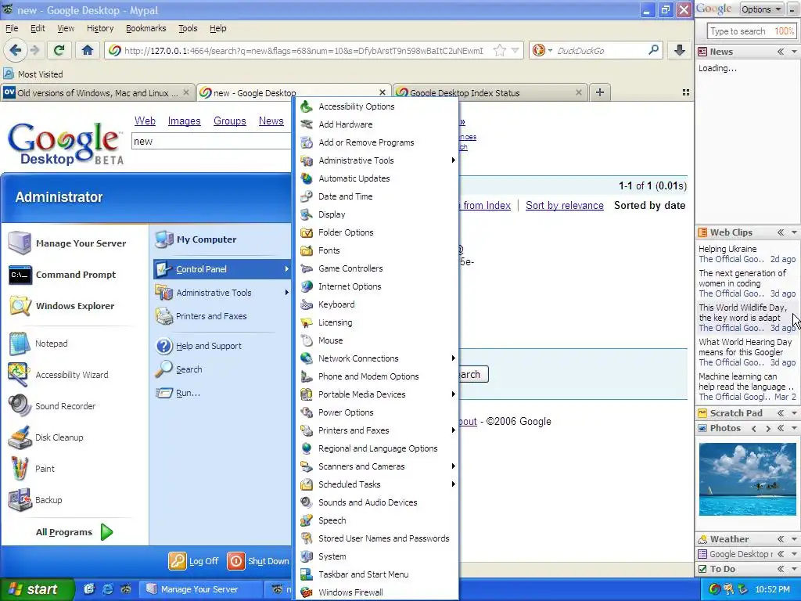Click the browser Back arrow button
The width and height of the screenshot is (801, 601).
click(15, 50)
